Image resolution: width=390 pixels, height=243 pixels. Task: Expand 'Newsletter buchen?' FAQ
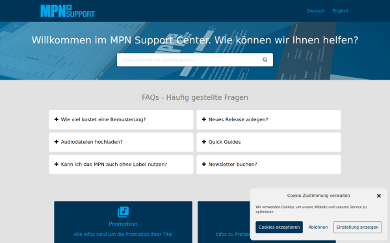click(x=268, y=164)
